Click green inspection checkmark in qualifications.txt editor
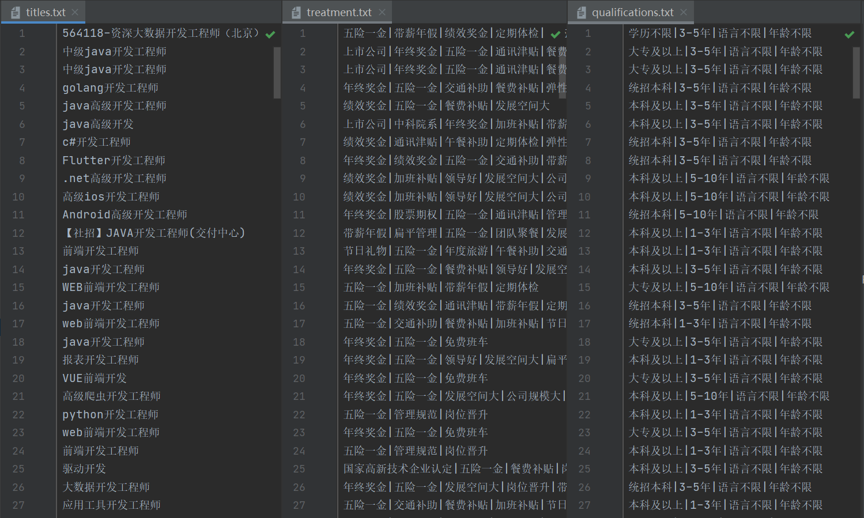This screenshot has width=864, height=518. (x=850, y=35)
